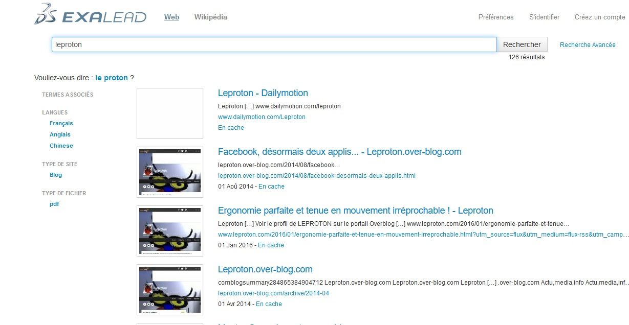
Task: Click thumbnail of the Facebook applis result
Action: (x=170, y=172)
